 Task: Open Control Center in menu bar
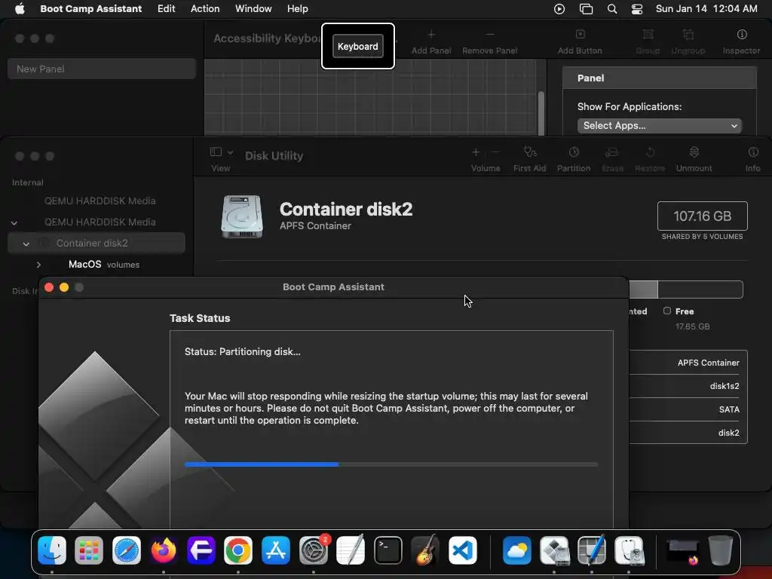click(636, 8)
